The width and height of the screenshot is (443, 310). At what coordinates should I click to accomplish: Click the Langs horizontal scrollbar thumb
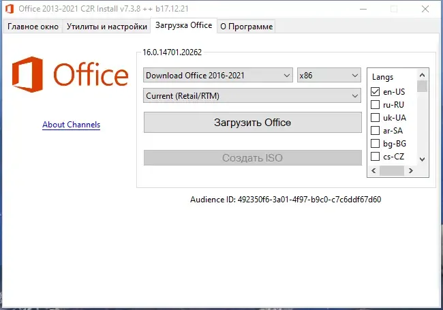point(392,170)
